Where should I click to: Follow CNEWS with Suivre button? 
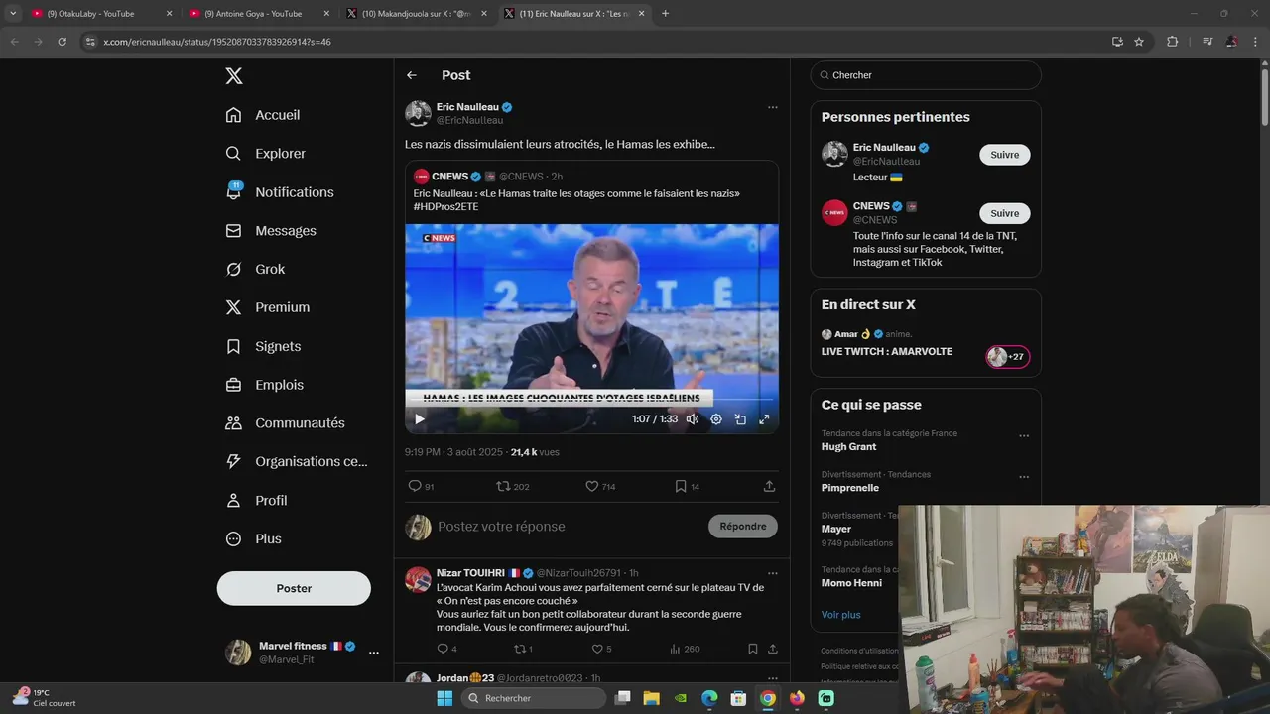pyautogui.click(x=1004, y=213)
